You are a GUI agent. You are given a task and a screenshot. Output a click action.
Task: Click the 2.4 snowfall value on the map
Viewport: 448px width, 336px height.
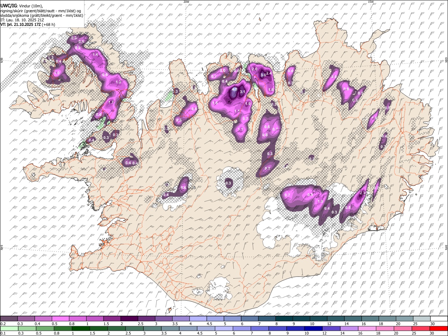269,73
